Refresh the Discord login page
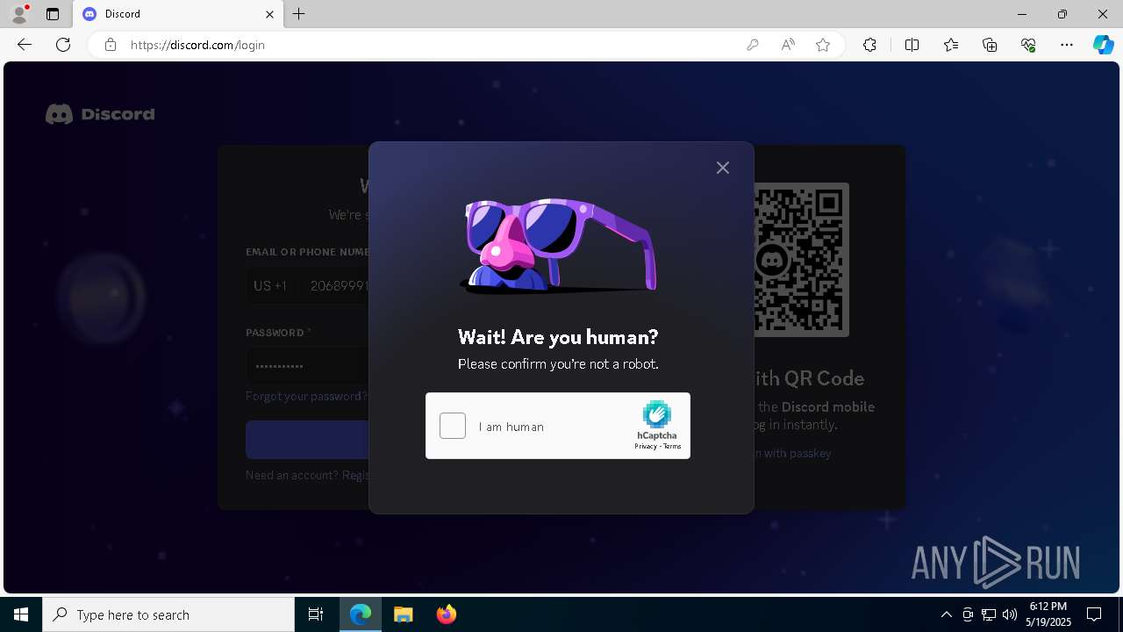This screenshot has width=1123, height=632. (x=63, y=45)
